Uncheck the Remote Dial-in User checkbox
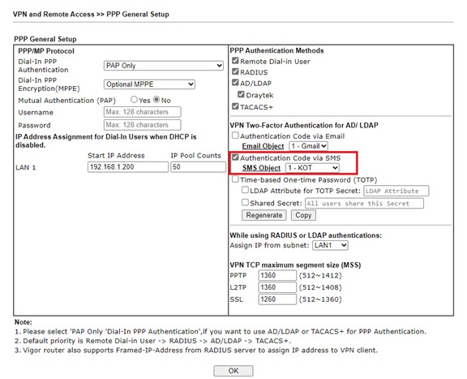This screenshot has height=379, width=467. pos(235,61)
